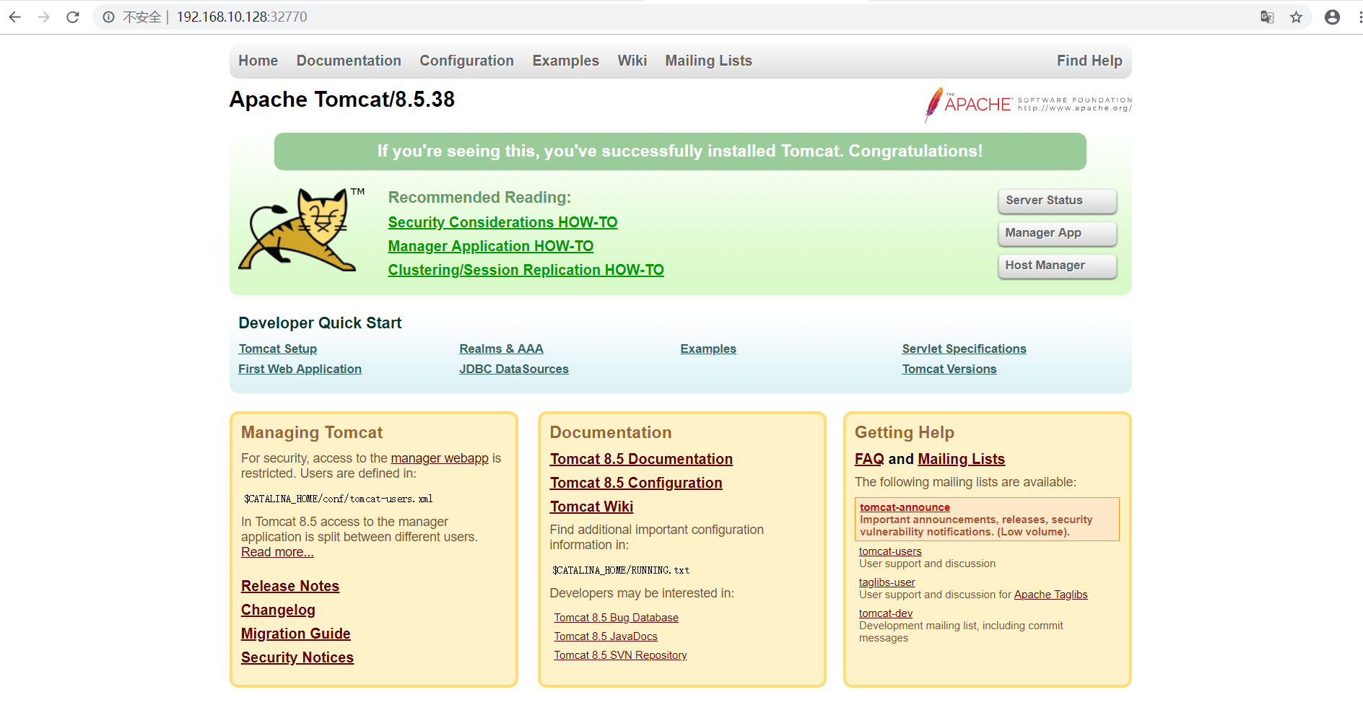Open the Manager App button
1363x705 pixels.
click(1057, 233)
